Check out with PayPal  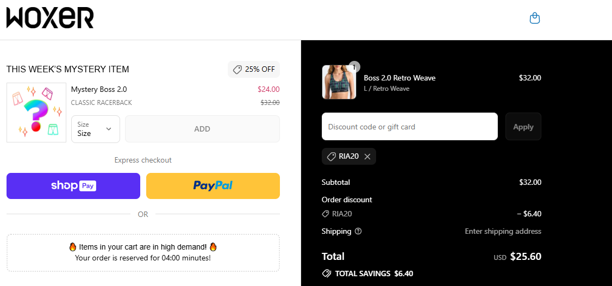(x=213, y=186)
